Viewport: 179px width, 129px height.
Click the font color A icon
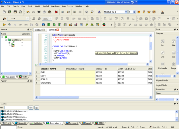[x=99, y=12]
